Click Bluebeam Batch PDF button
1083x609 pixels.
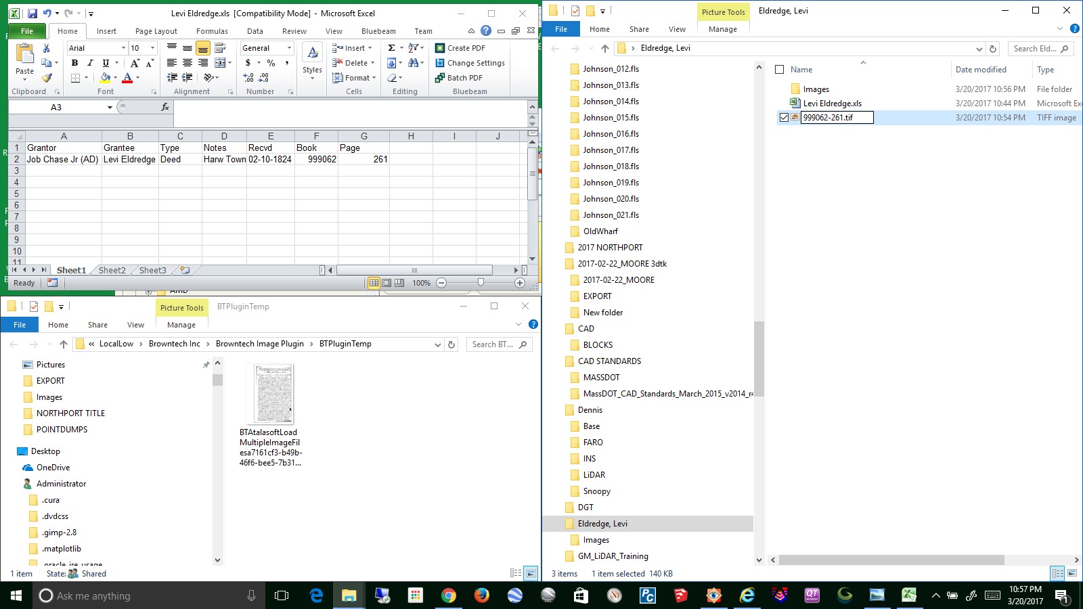[x=459, y=78]
